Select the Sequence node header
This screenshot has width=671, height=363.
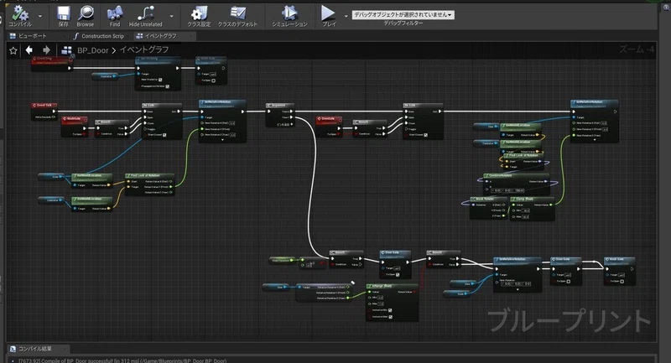[x=280, y=105]
